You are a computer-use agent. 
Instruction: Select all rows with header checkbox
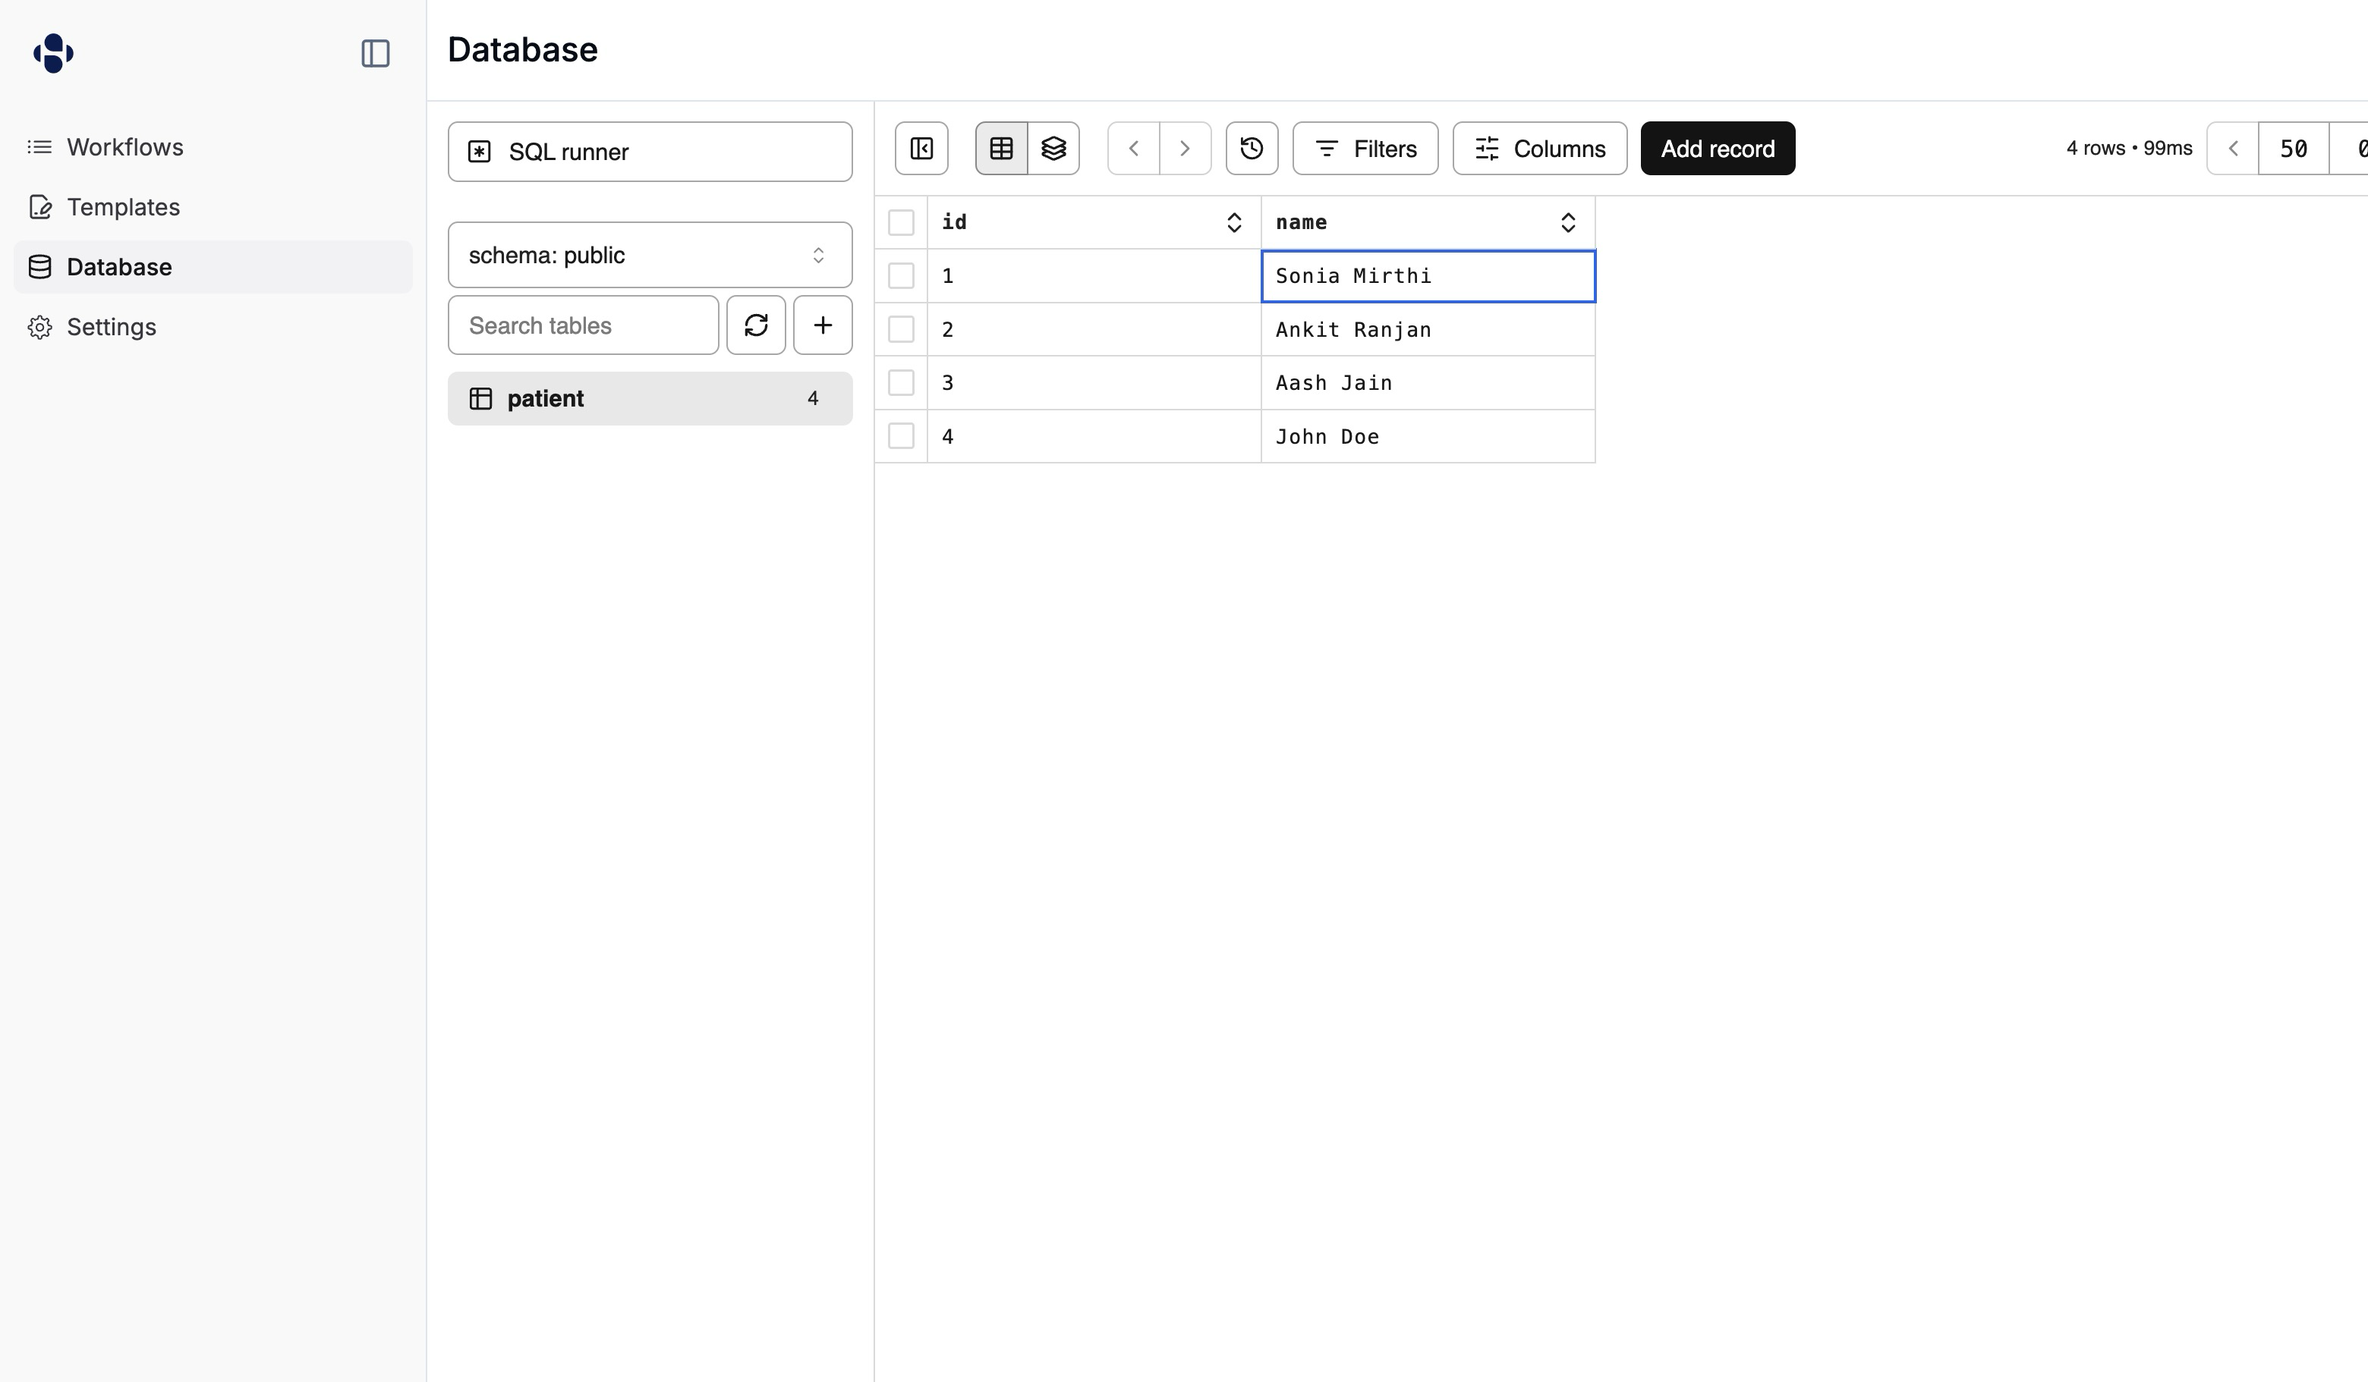(900, 222)
